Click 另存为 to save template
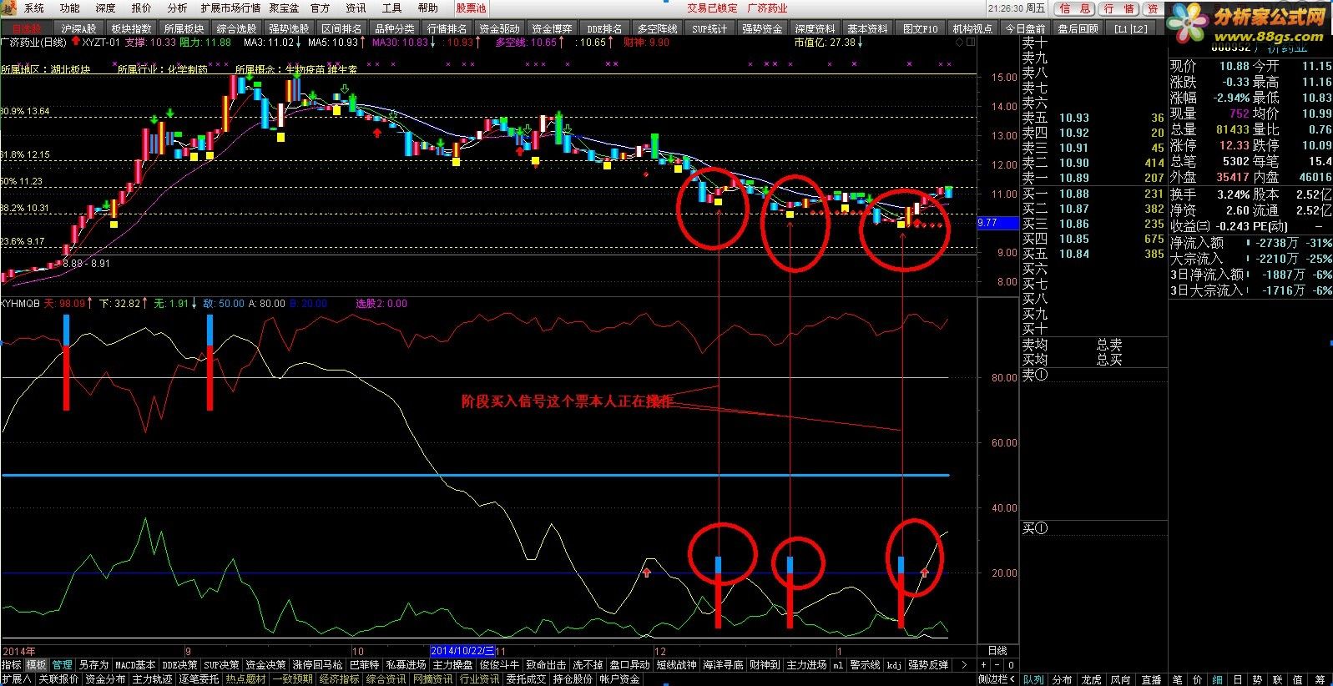1333x686 pixels. [x=93, y=665]
